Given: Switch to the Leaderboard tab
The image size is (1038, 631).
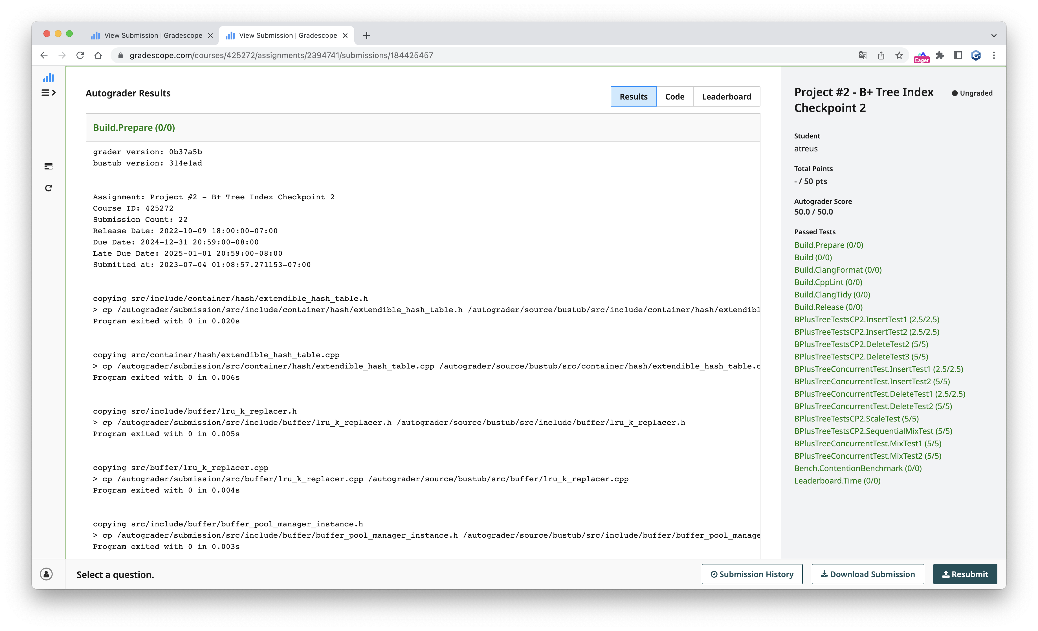Looking at the screenshot, I should 726,96.
